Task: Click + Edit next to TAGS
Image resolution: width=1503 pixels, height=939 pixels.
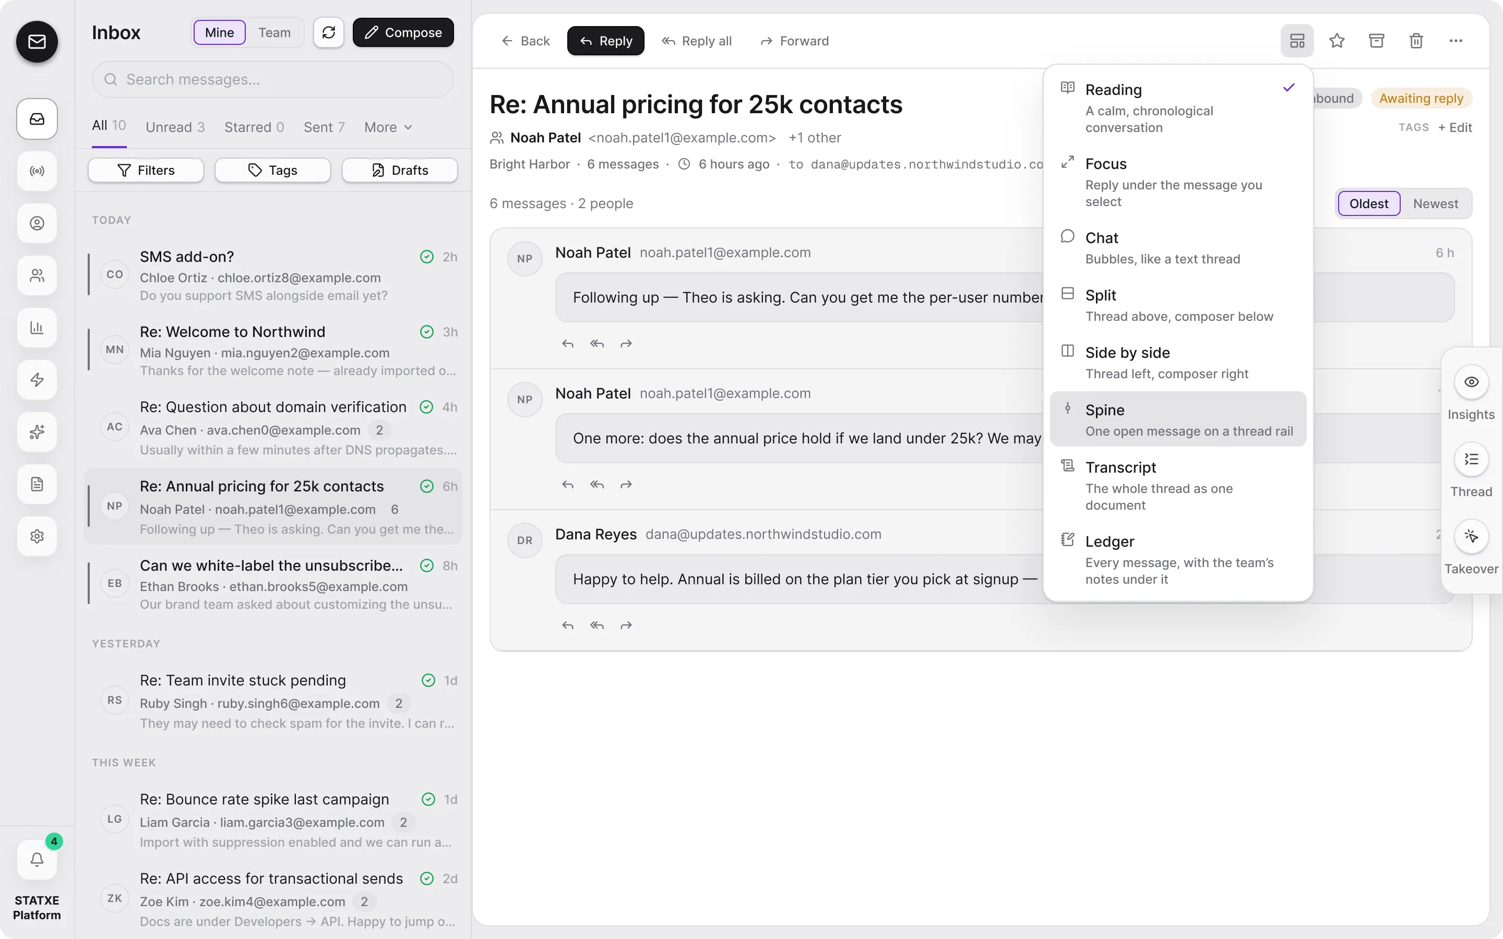Action: 1454,127
